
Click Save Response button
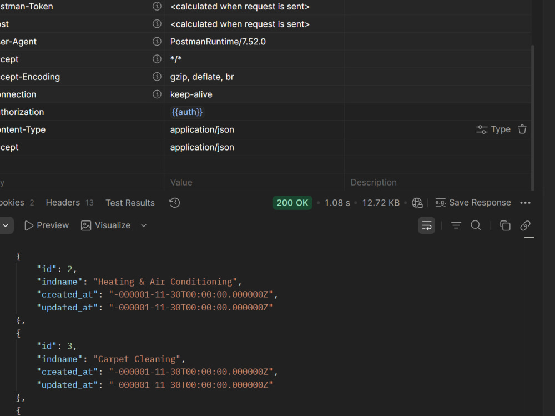click(x=473, y=203)
